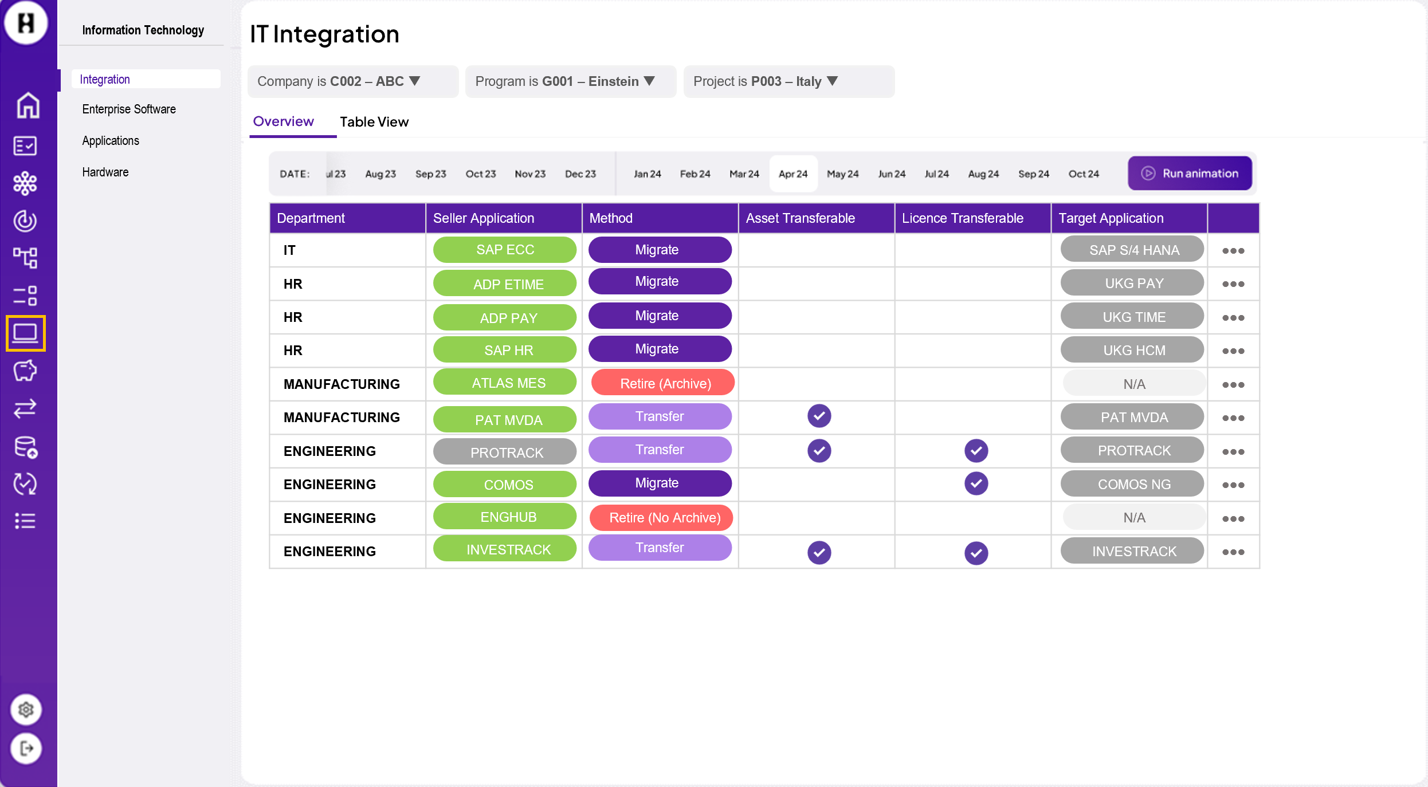Expand the Company C002 – ABC filter dropdown

(352, 81)
